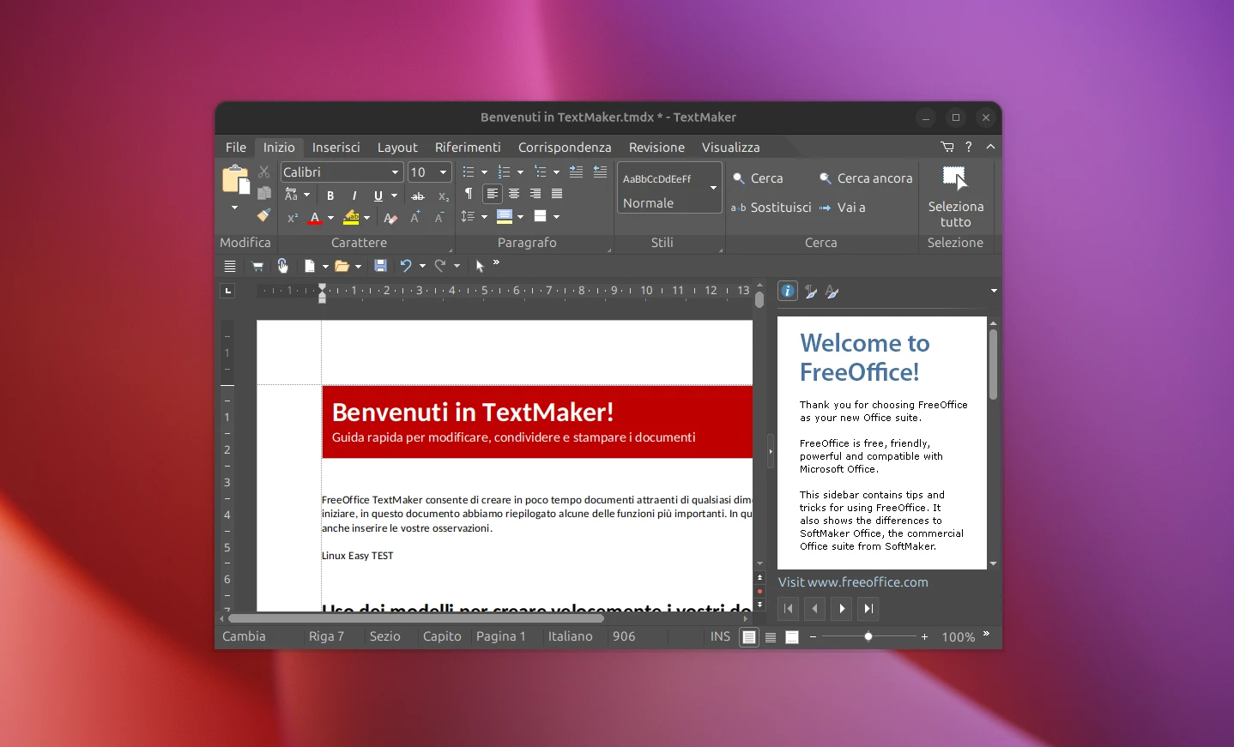Viewport: 1234px width, 747px height.
Task: Select the Undo icon in the quick toolbar
Action: point(407,266)
